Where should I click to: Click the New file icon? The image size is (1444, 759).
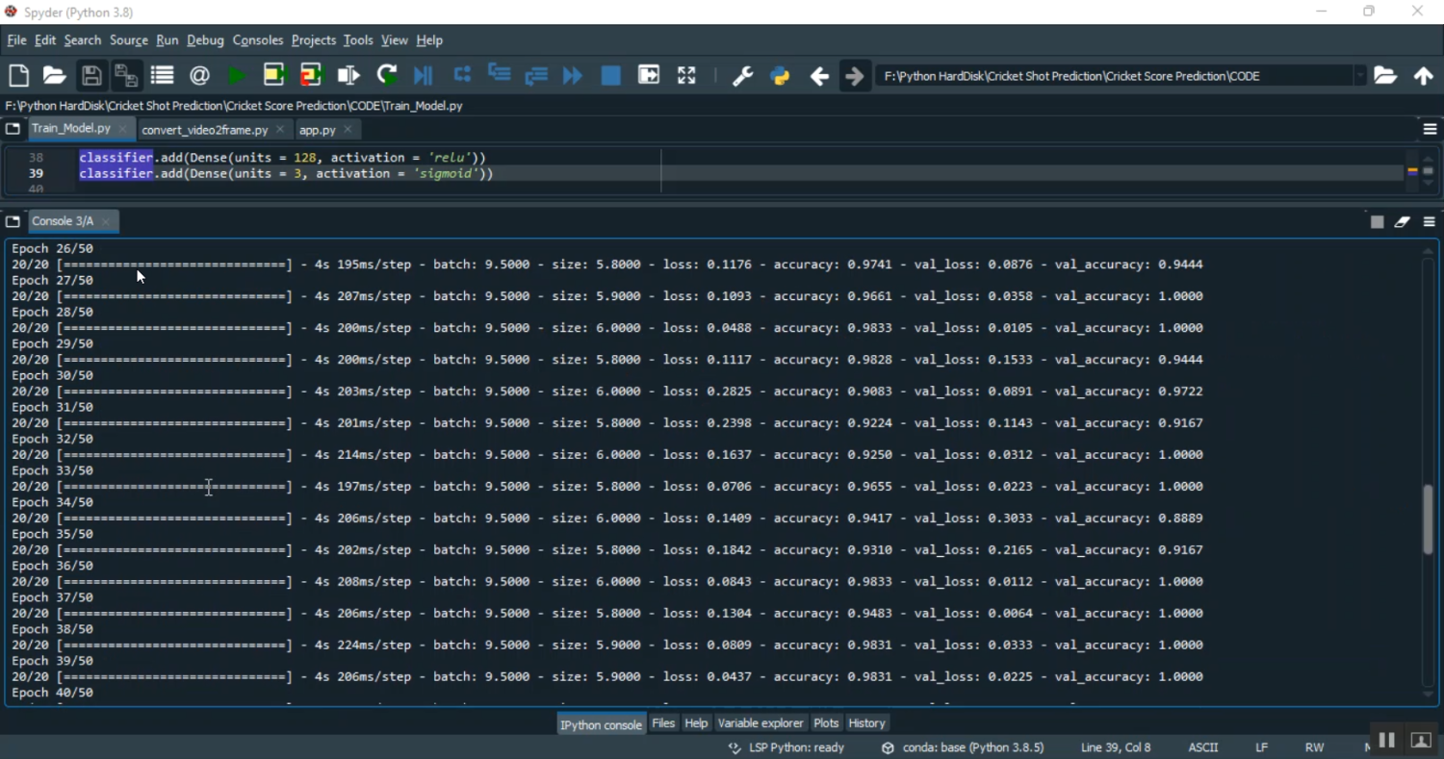pos(18,76)
